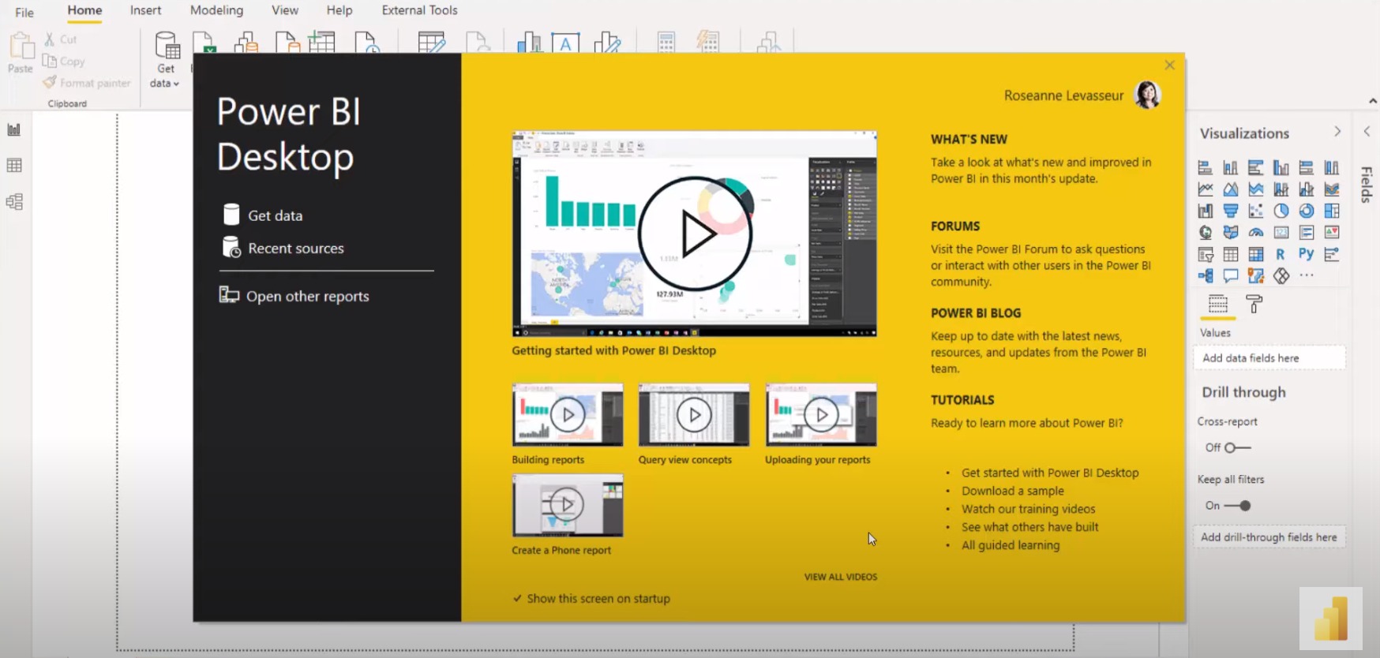
Task: Click the Add drill-through fields here well
Action: pos(1269,537)
